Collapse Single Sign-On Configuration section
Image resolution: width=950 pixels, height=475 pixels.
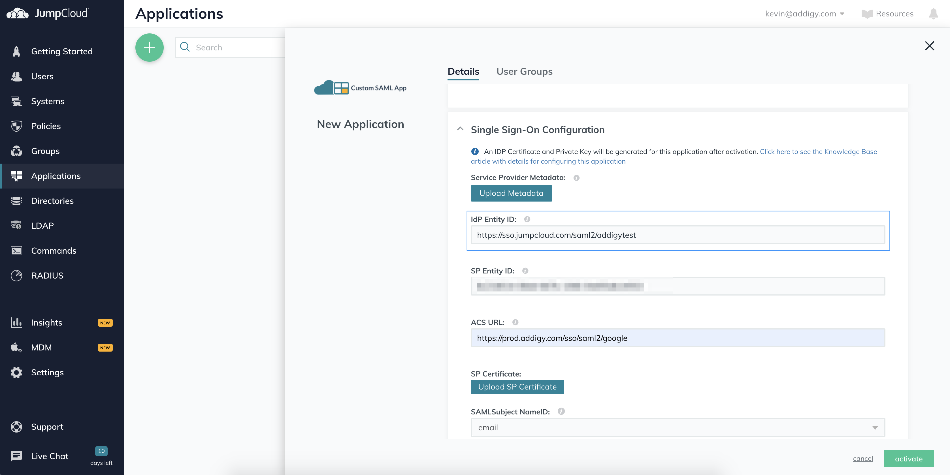[x=460, y=129]
